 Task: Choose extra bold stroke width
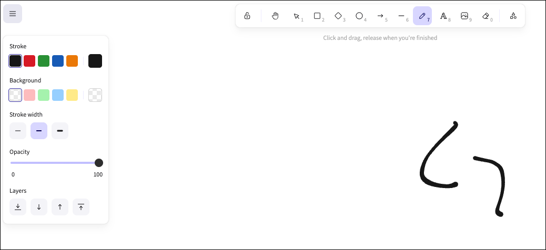tap(60, 131)
